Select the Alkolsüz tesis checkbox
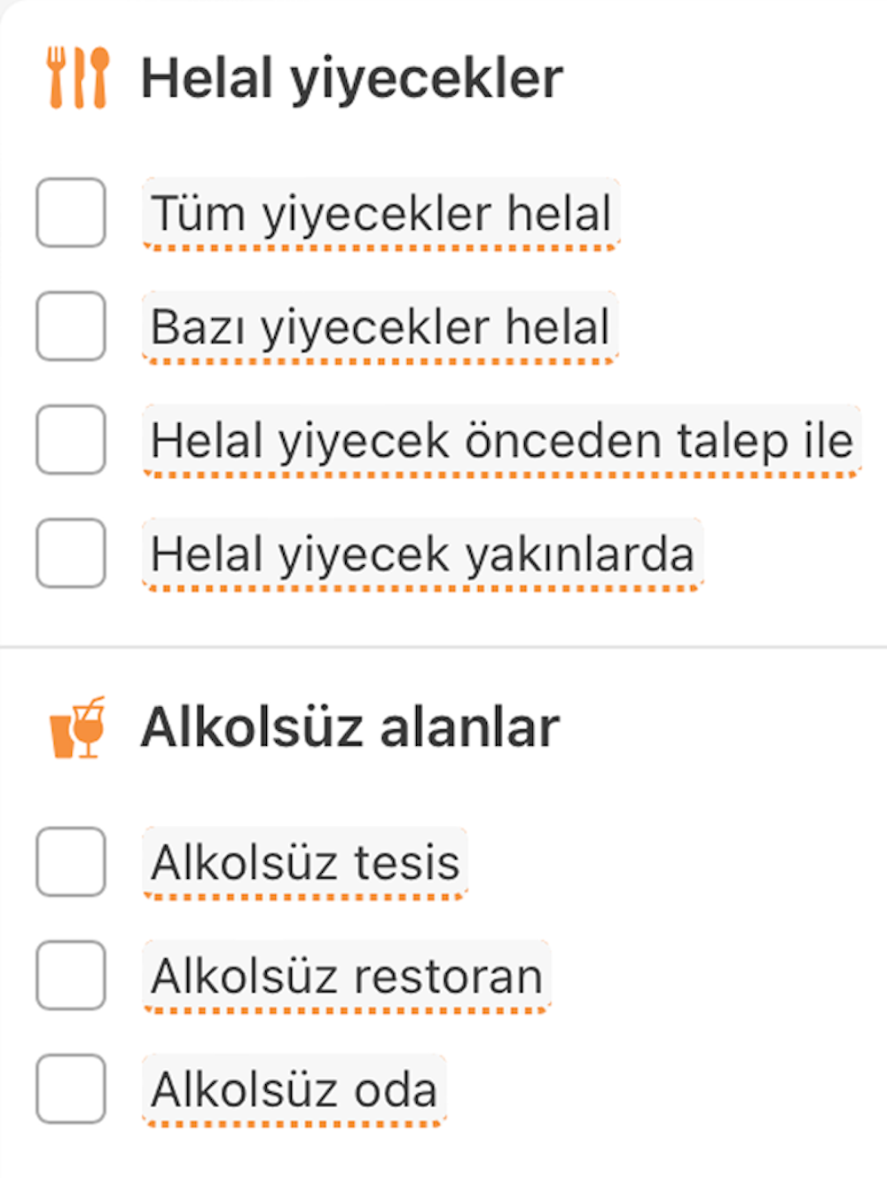887x1178 pixels. tap(71, 862)
